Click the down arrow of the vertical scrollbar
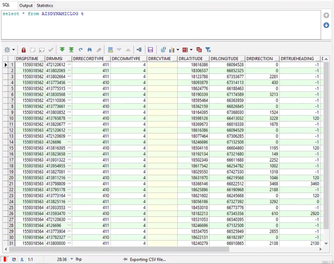The width and height of the screenshot is (334, 264). 326,243
